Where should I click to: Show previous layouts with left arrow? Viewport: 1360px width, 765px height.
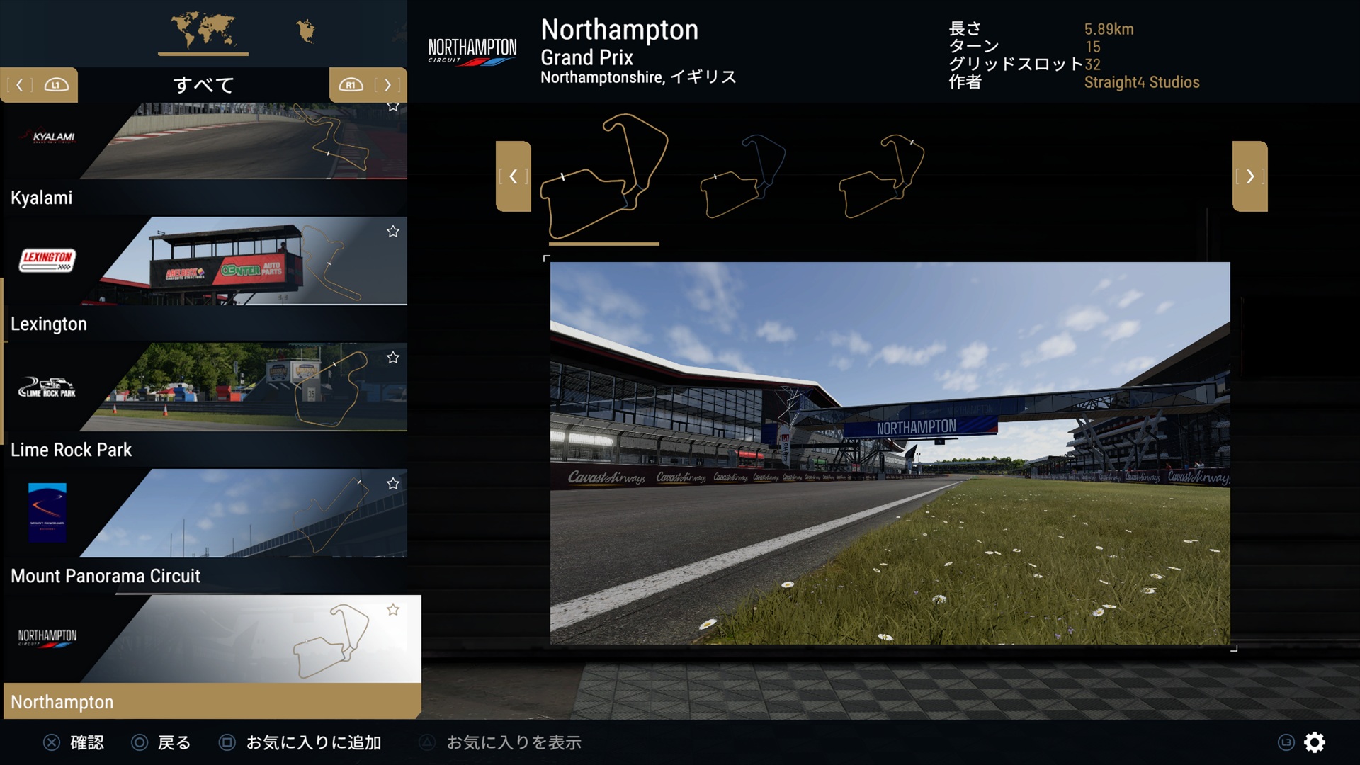[x=514, y=176]
